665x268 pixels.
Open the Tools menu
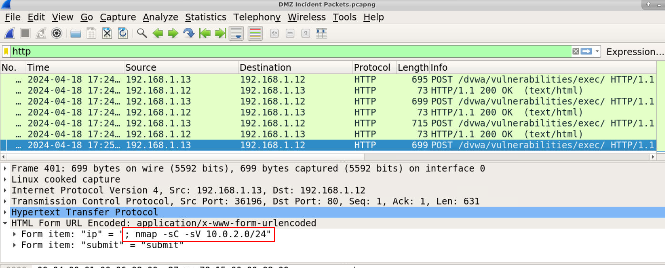coord(345,17)
